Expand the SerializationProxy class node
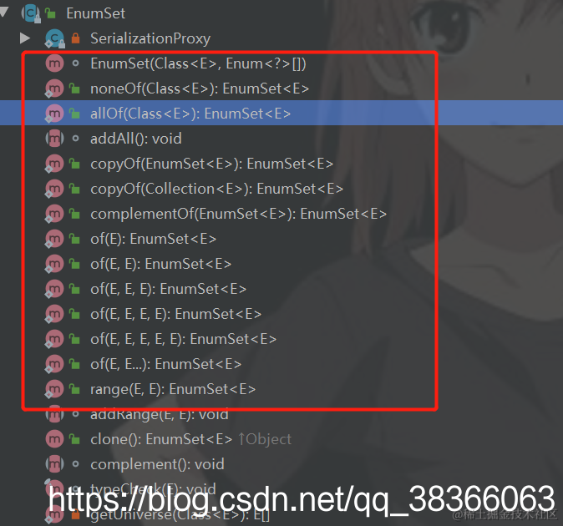 (x=25, y=38)
